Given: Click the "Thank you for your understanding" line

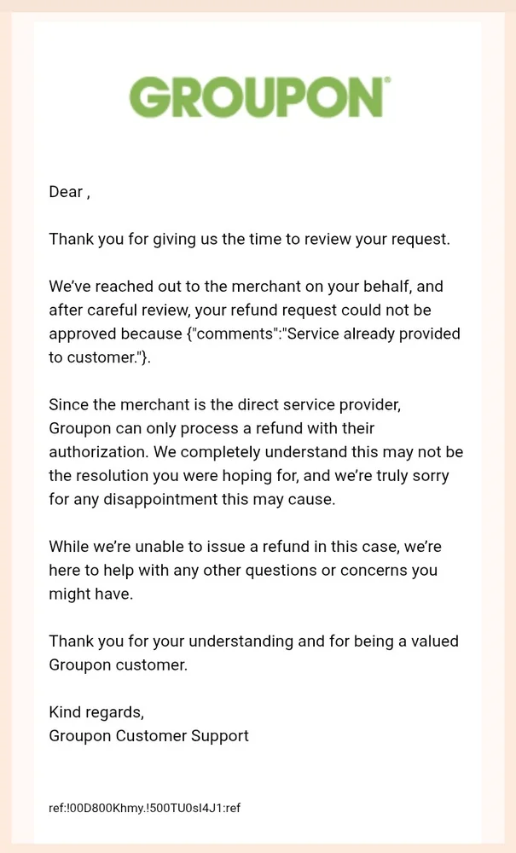Looking at the screenshot, I should [x=254, y=641].
